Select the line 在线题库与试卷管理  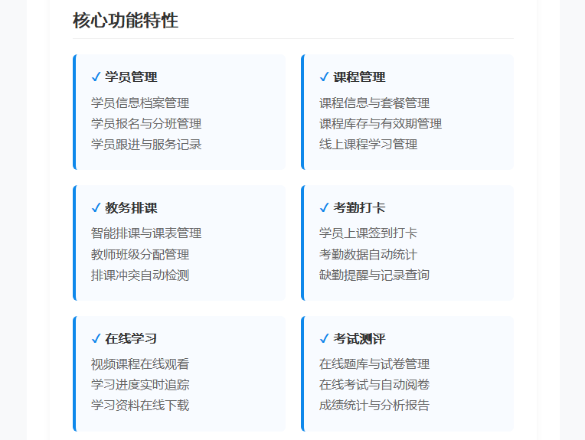click(x=374, y=364)
